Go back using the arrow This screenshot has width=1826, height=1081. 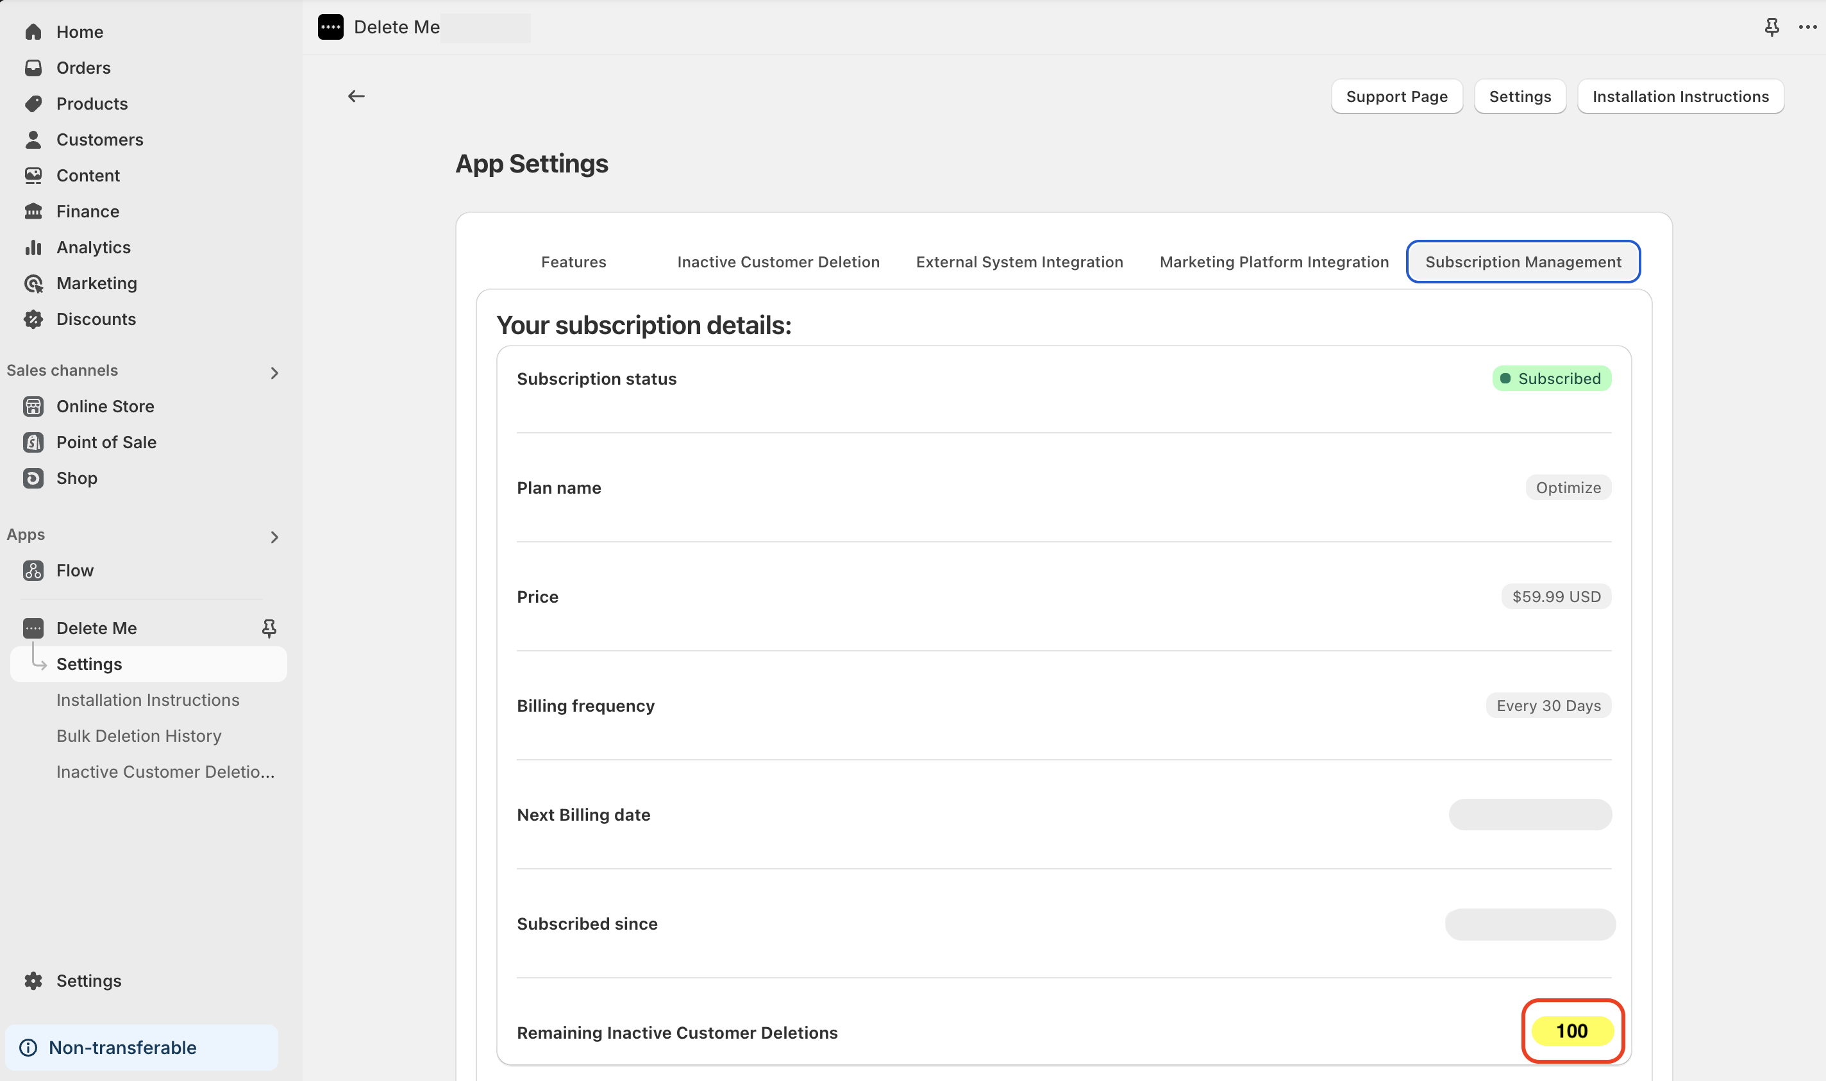(x=356, y=96)
